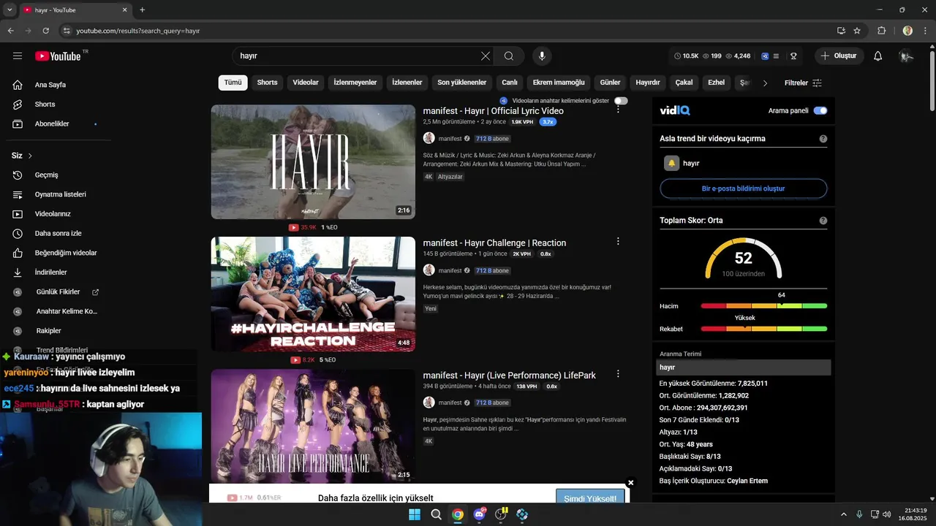Select the Shorts filter chip
This screenshot has width=936, height=526.
tap(267, 83)
